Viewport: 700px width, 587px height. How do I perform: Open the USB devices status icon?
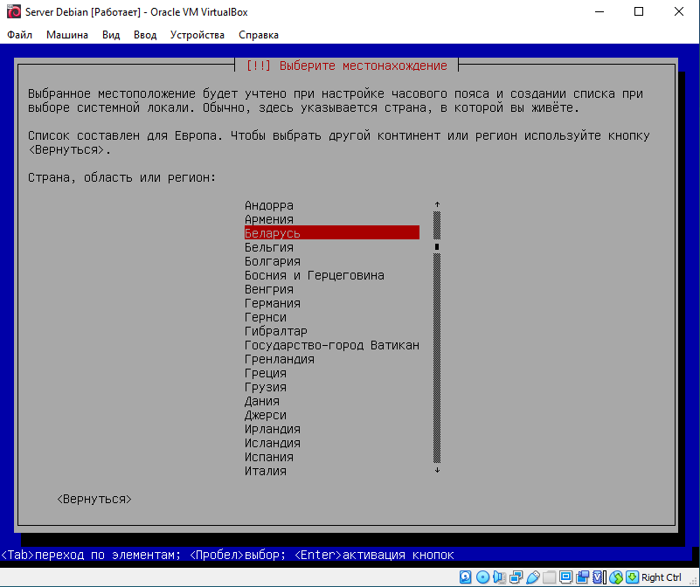(533, 577)
